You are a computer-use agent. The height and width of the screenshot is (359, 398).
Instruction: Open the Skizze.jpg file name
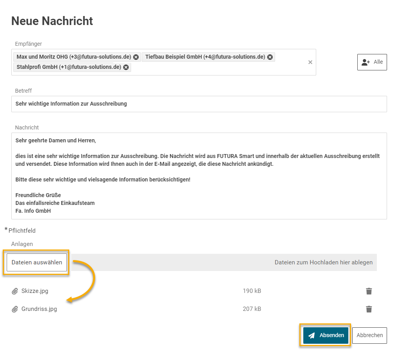click(x=35, y=291)
